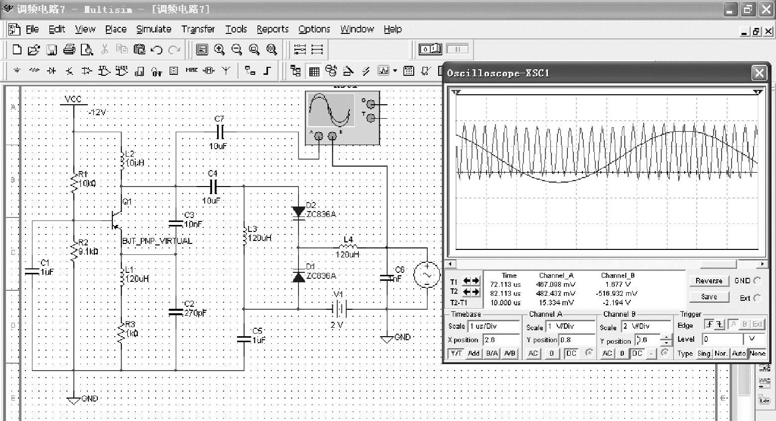Open the Simulate menu
The width and height of the screenshot is (776, 421).
click(154, 29)
